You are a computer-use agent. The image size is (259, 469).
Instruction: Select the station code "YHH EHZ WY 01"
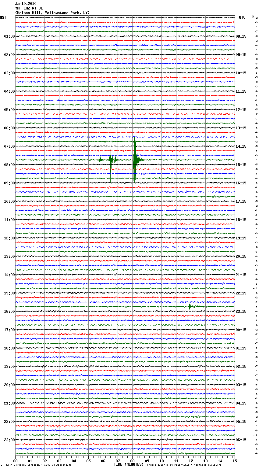tap(29, 8)
